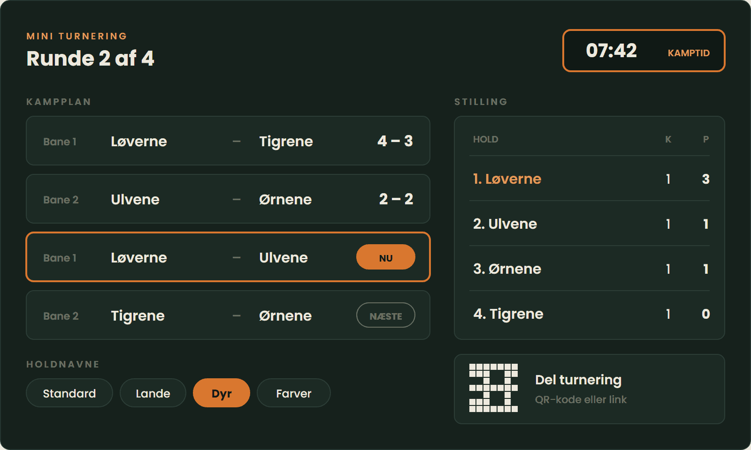Click the Runde 2 af 4 heading

90,59
